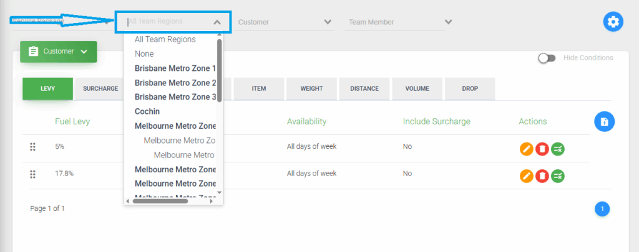
Task: Collapse the All Team Regions dropdown
Action: click(217, 22)
